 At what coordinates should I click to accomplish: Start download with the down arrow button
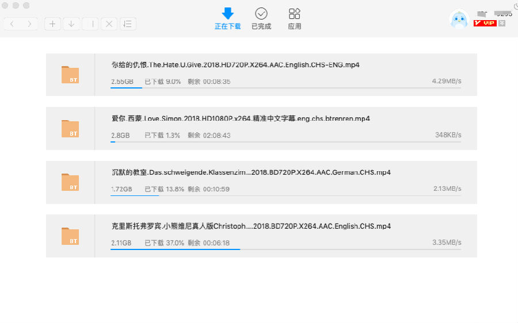coord(71,24)
